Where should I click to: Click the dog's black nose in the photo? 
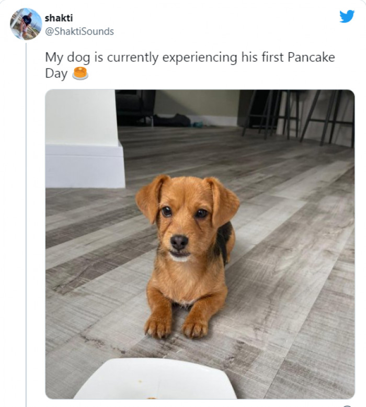(179, 241)
